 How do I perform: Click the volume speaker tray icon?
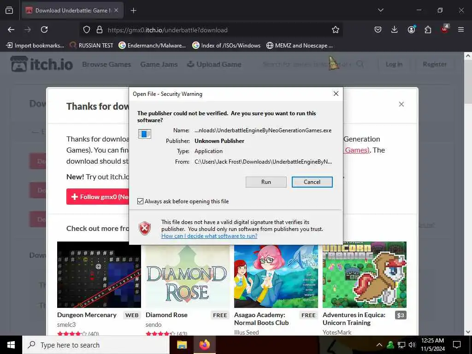coord(412,345)
